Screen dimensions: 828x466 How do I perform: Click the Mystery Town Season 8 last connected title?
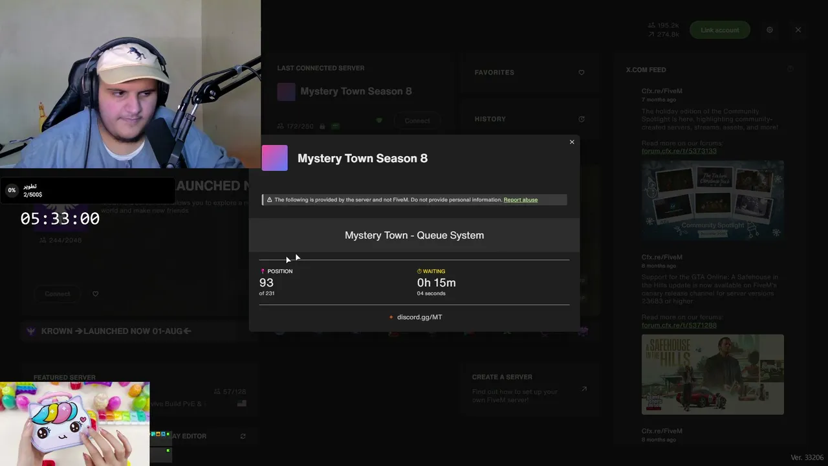(356, 91)
